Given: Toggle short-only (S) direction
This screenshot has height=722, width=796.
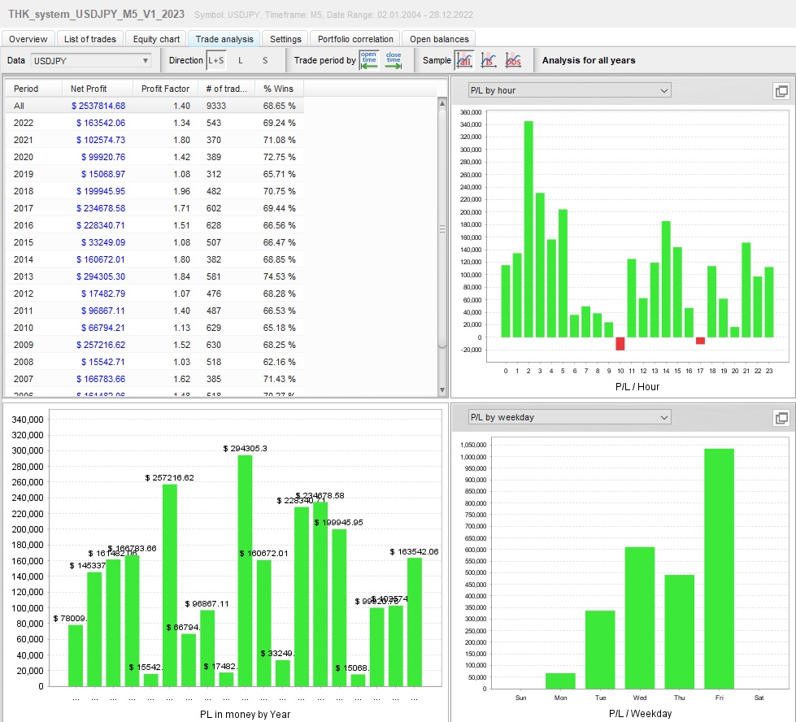Looking at the screenshot, I should point(264,60).
